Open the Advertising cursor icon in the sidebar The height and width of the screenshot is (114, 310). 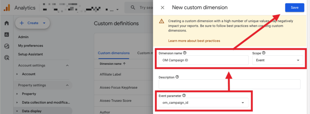(x=7, y=58)
